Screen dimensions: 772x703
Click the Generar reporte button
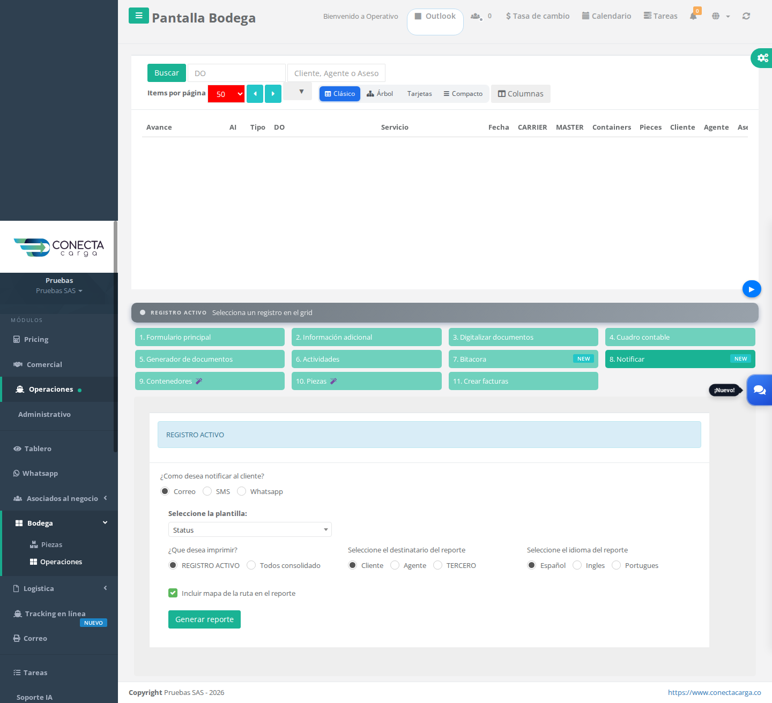204,619
